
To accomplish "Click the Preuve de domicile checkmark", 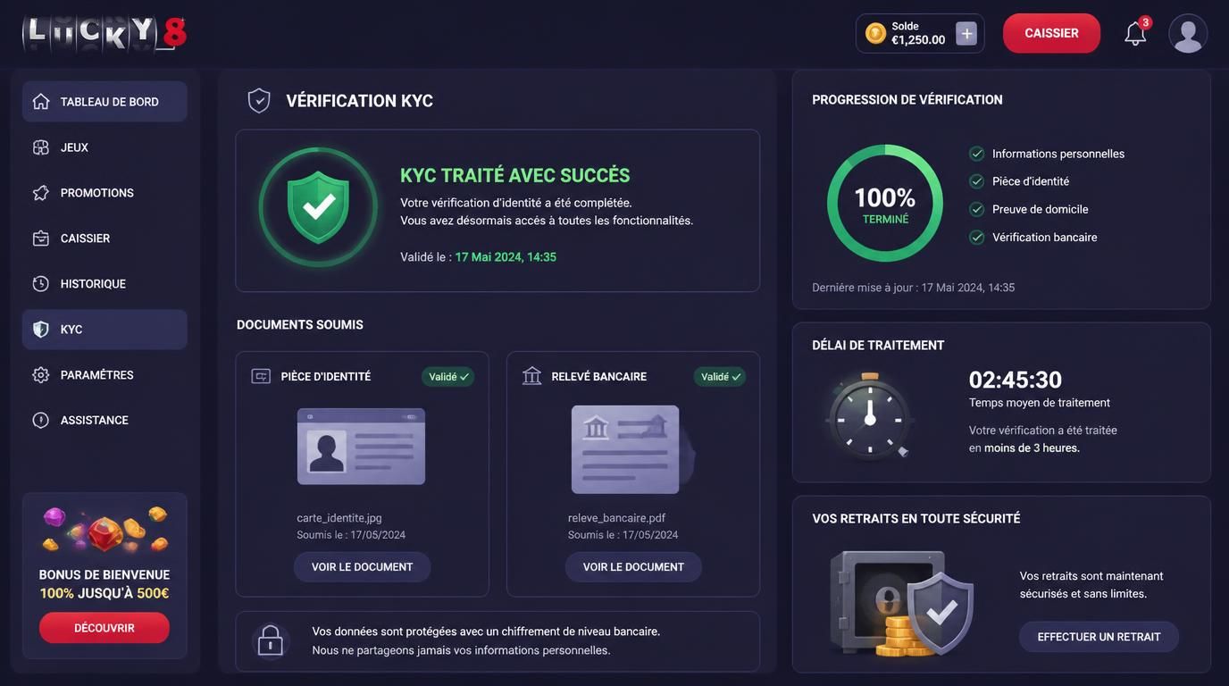I will tap(976, 209).
